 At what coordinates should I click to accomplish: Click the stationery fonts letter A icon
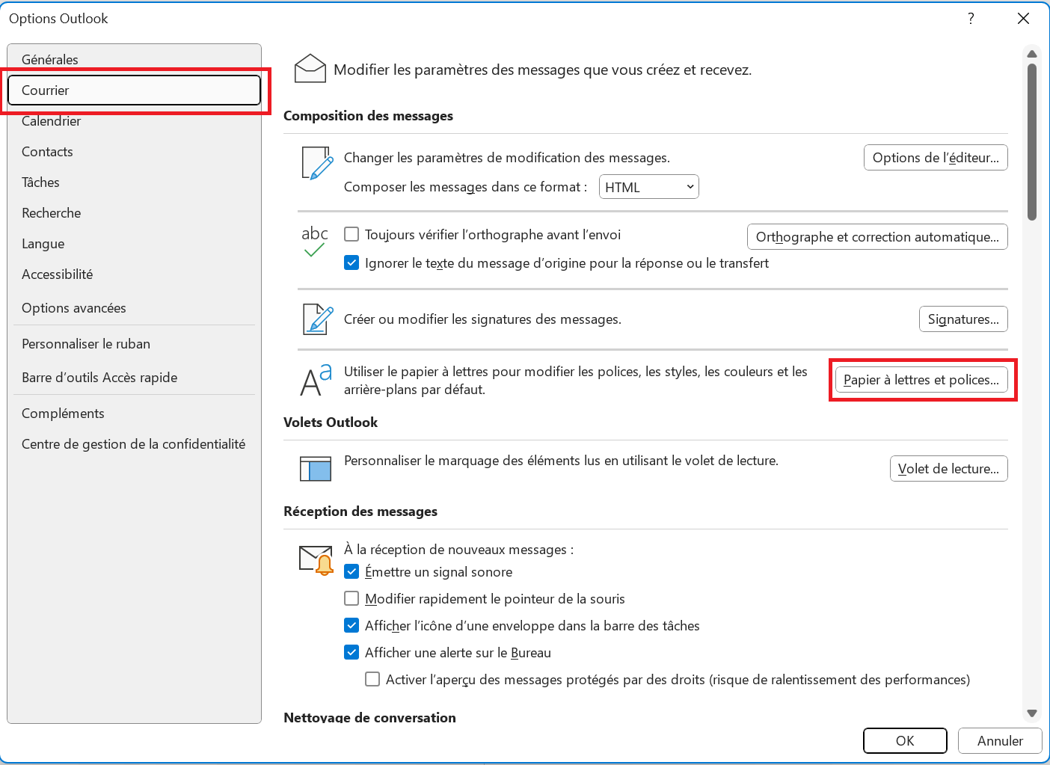point(316,380)
